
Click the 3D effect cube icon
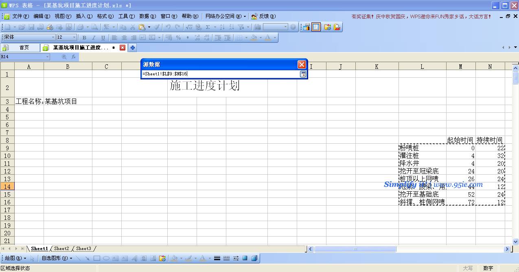pyautogui.click(x=254, y=258)
